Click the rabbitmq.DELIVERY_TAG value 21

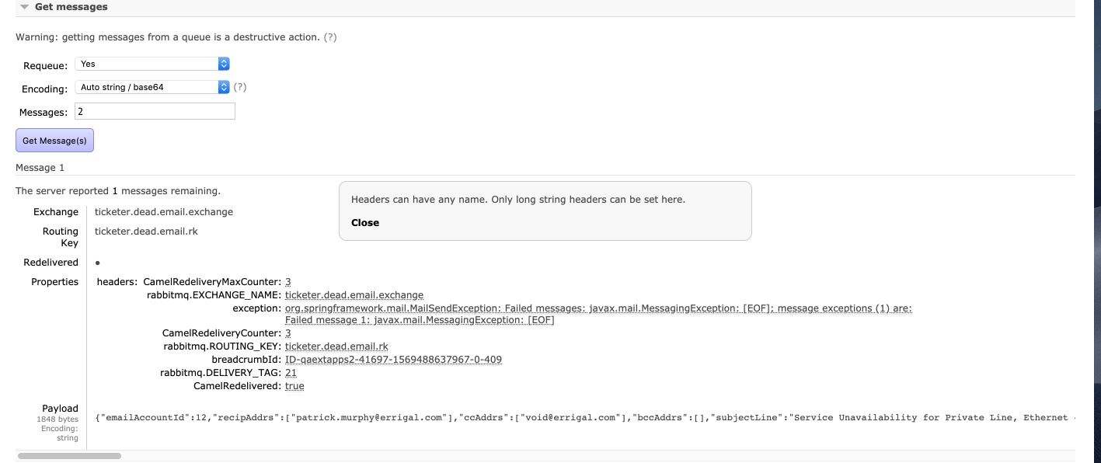tap(291, 373)
